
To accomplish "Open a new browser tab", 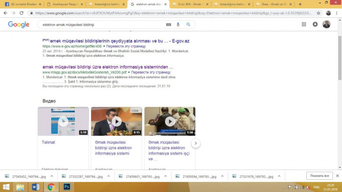I will (300, 4).
